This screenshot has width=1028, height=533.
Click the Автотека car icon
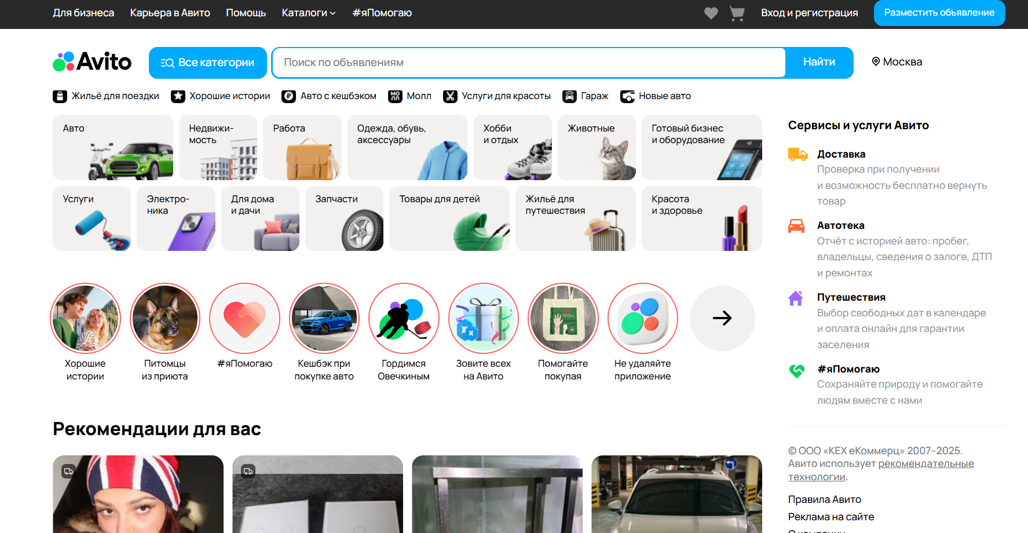click(x=796, y=226)
